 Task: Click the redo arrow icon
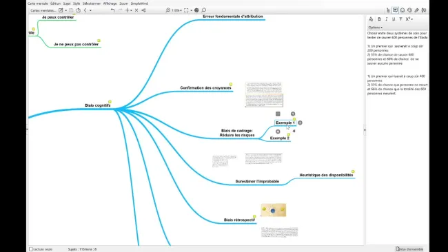tap(121, 10)
